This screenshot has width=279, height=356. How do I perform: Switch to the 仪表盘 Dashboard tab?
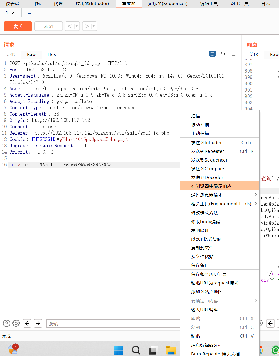tap(12, 3)
